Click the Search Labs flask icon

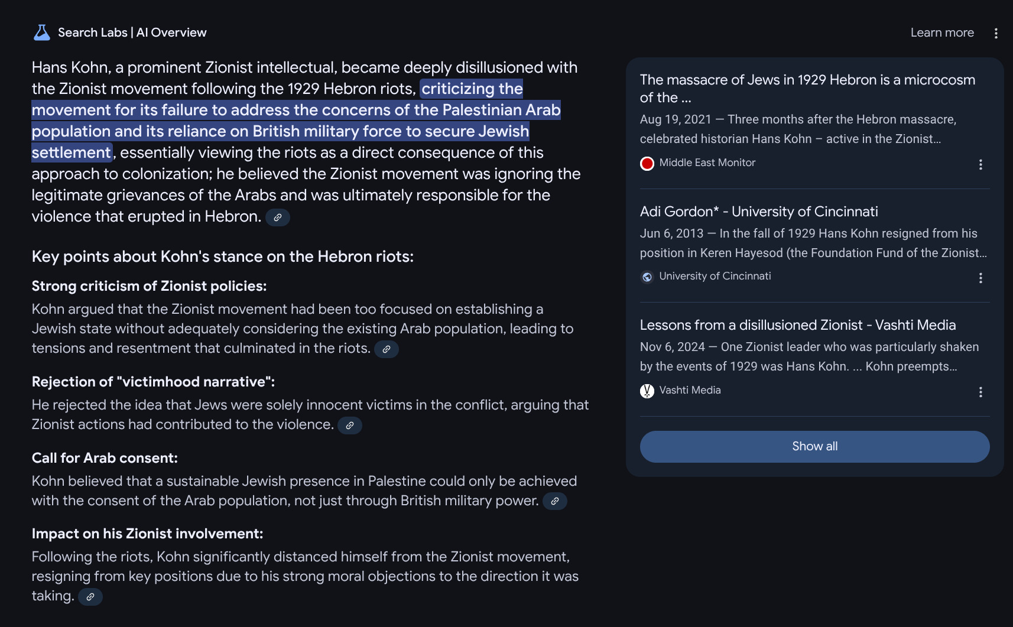click(x=41, y=33)
